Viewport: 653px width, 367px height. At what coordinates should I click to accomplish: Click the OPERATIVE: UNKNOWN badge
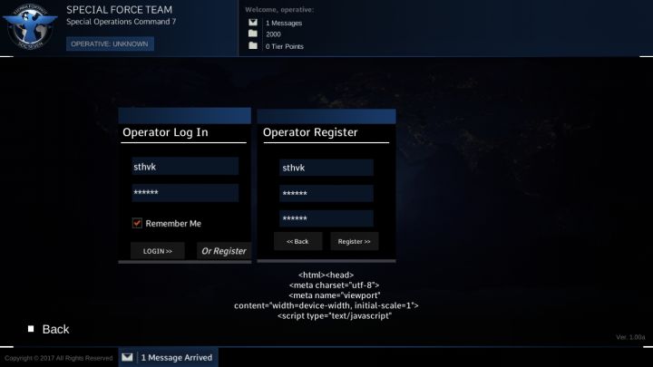[x=110, y=43]
